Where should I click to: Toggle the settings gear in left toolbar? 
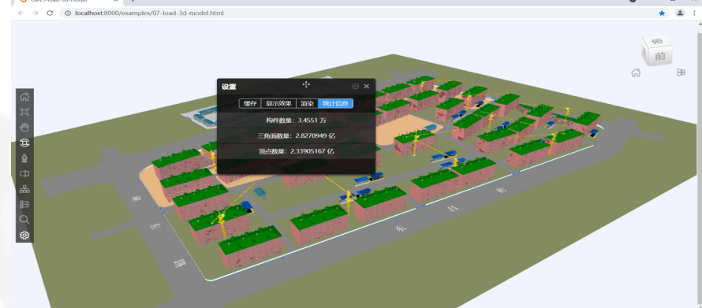coord(24,235)
